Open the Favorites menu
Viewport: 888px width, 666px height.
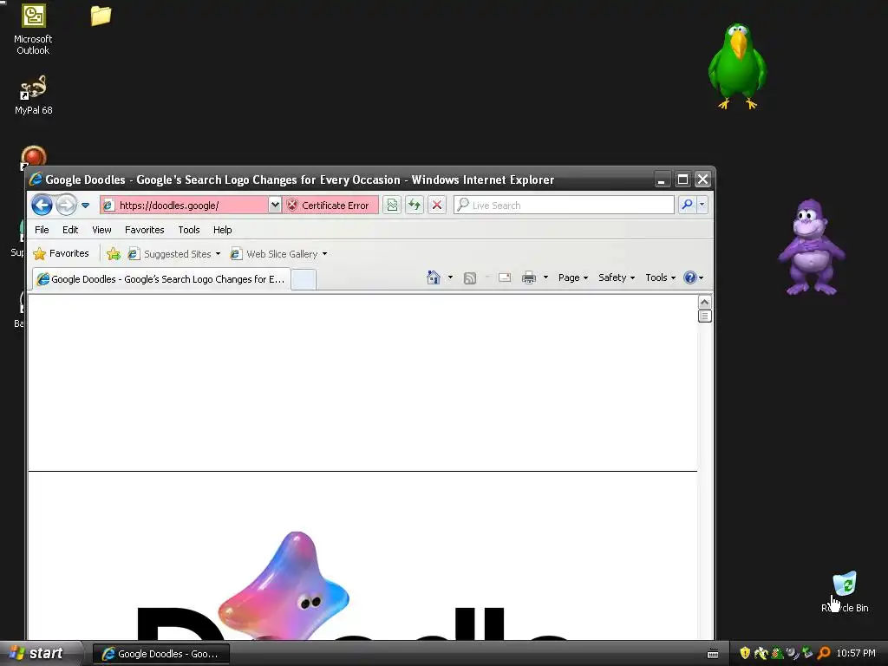pos(145,230)
